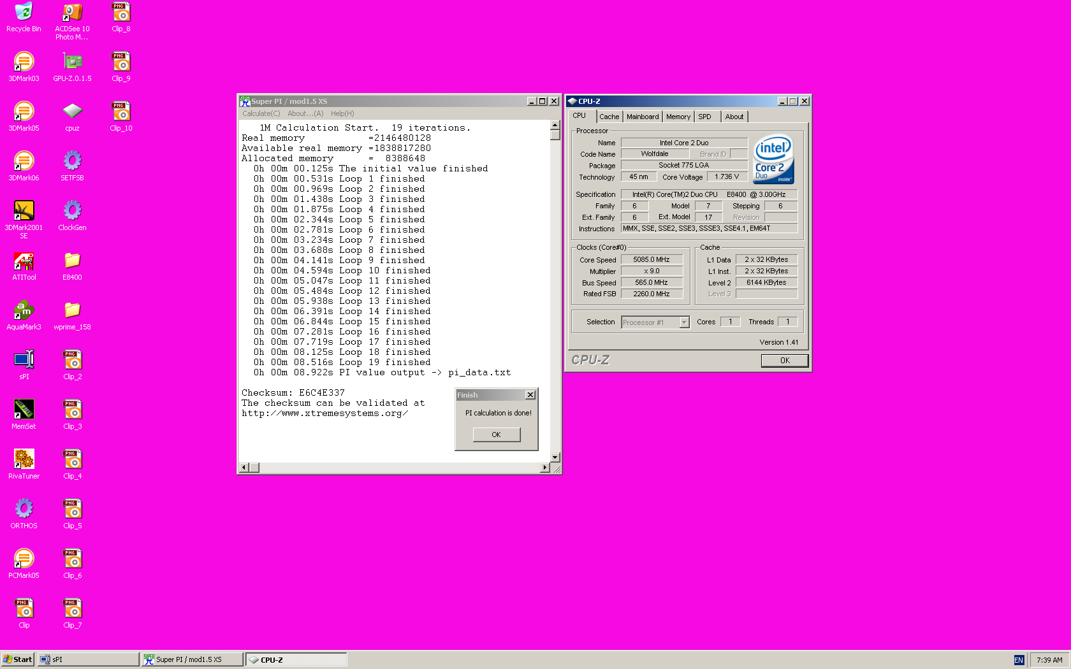Viewport: 1071px width, 669px height.
Task: Launch the ClockGen desktop icon
Action: coord(72,216)
